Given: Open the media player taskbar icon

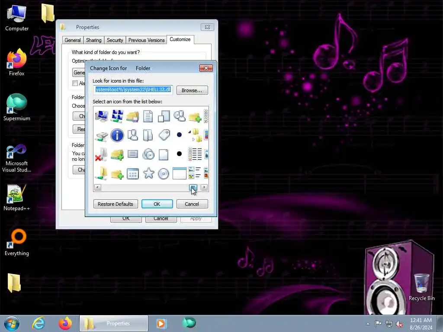Looking at the screenshot, I should pos(161,323).
